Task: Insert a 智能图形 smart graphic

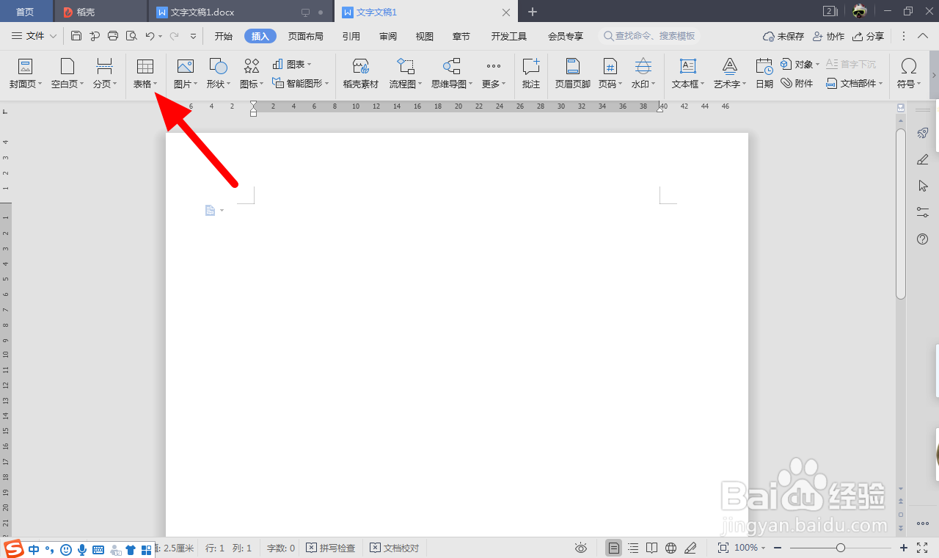Action: (x=300, y=84)
